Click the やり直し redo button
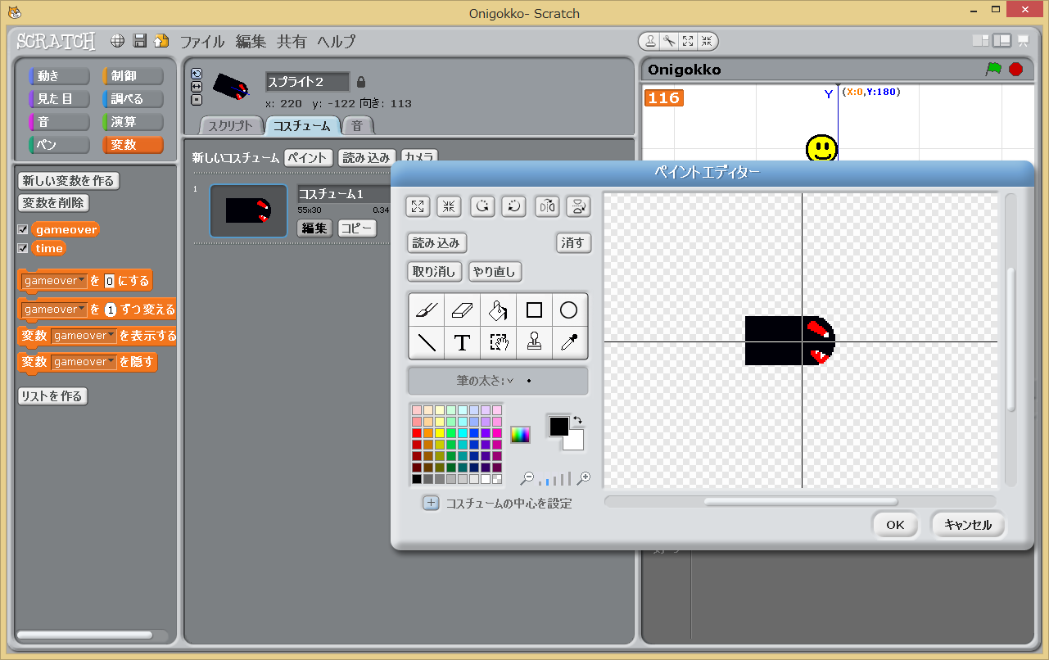 click(495, 271)
